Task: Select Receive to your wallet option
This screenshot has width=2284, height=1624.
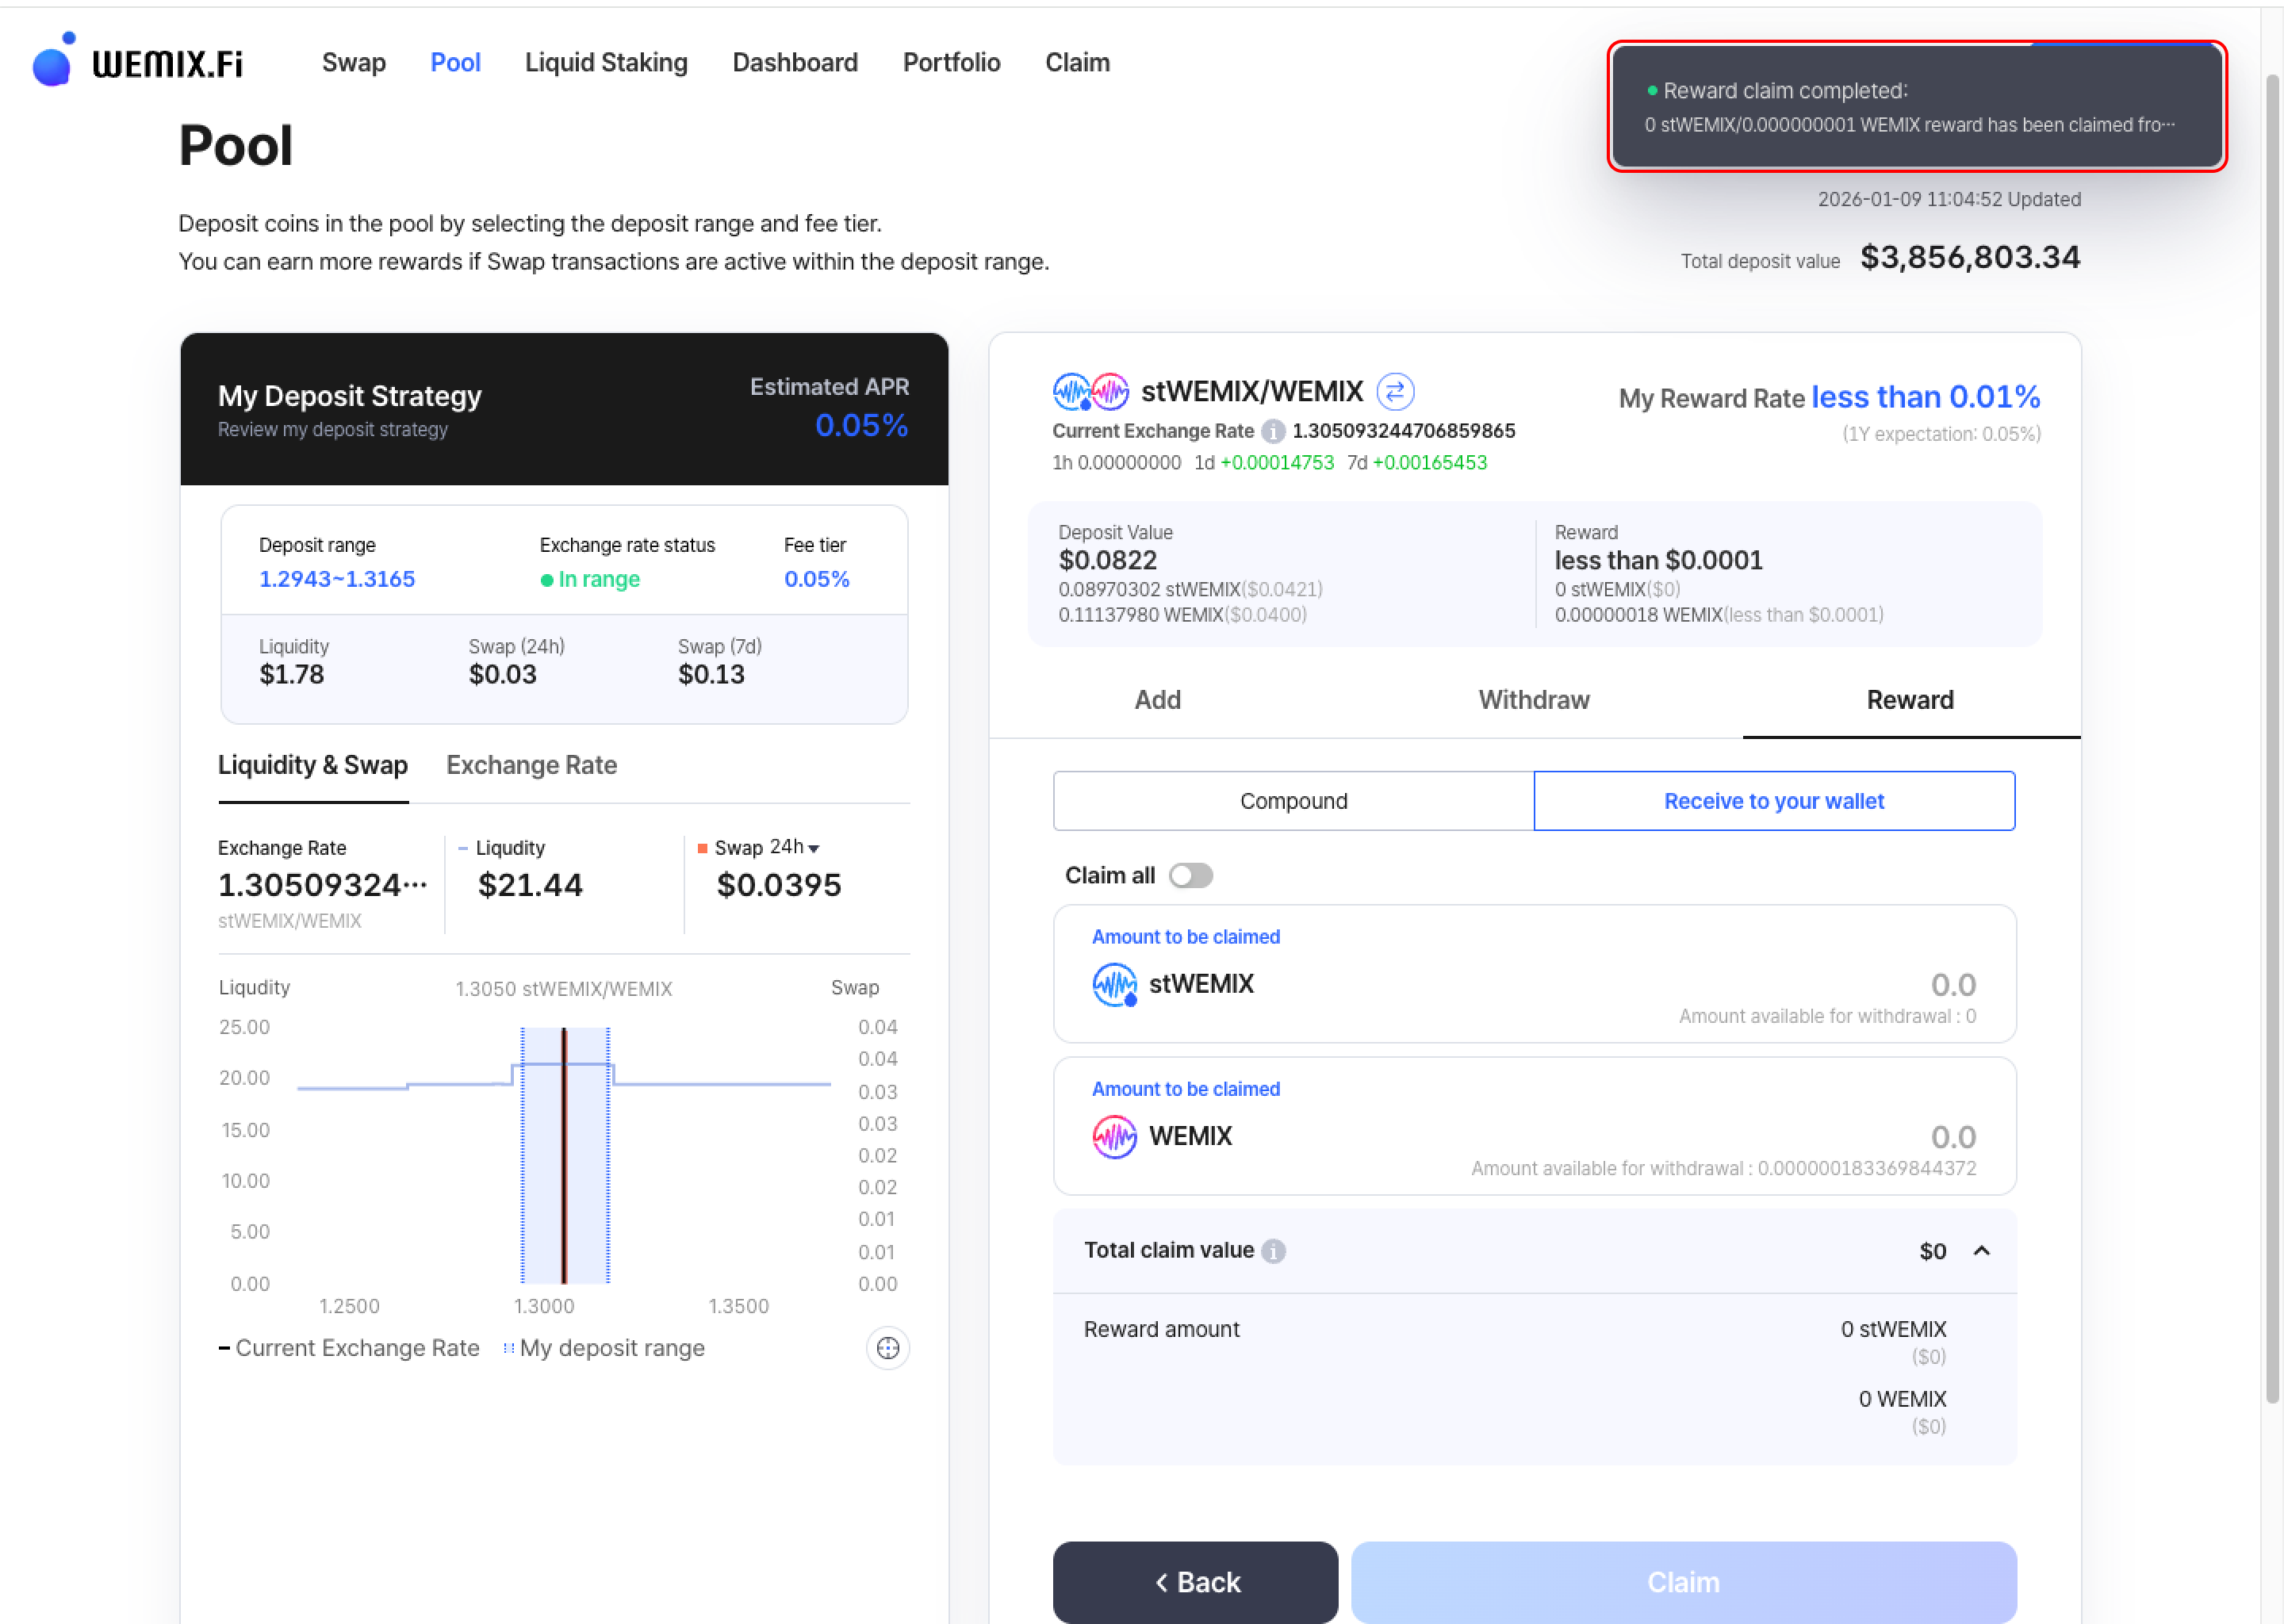Action: 1773,801
